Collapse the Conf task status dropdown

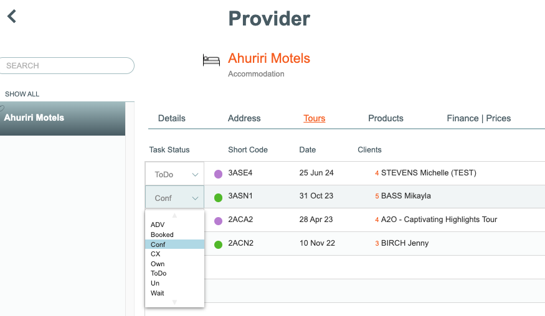[174, 198]
